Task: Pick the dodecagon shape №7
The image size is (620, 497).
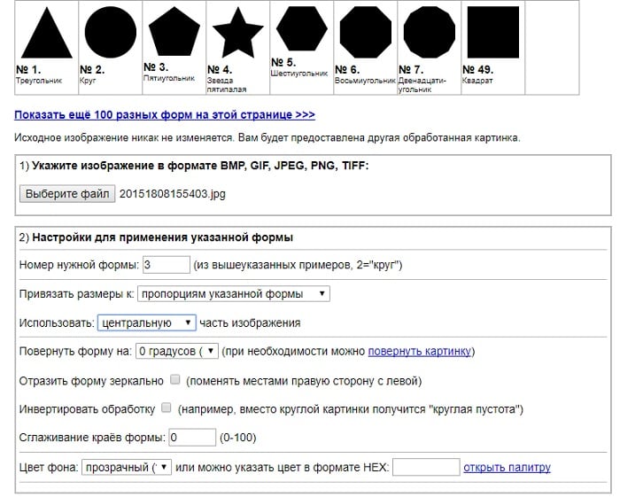Action: (429, 33)
